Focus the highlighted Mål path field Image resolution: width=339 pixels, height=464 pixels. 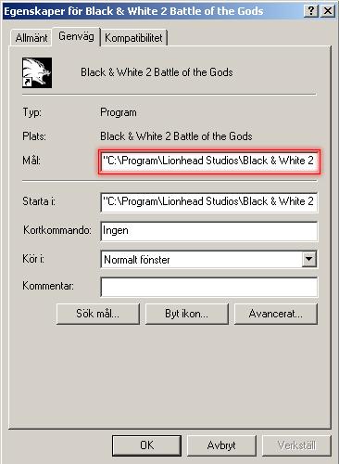point(209,161)
